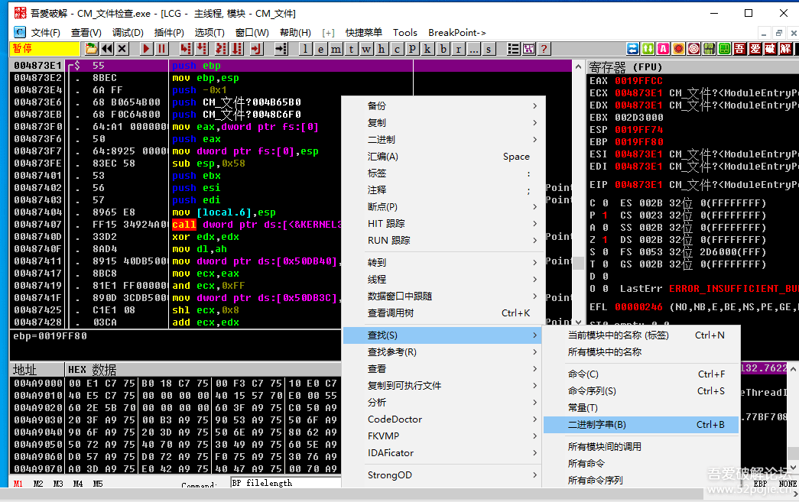Screen dimensions: 799x502
Task: Open the memory map 'm' window button
Action: tap(336, 49)
